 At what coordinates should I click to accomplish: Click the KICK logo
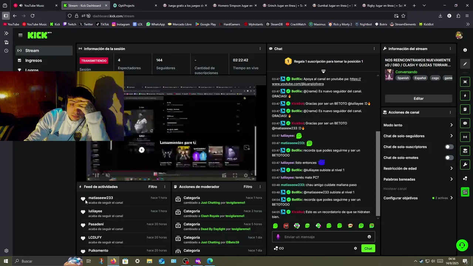[40, 35]
